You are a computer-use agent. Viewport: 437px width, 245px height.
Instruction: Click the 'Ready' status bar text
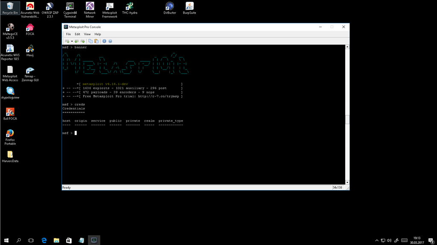(66, 187)
